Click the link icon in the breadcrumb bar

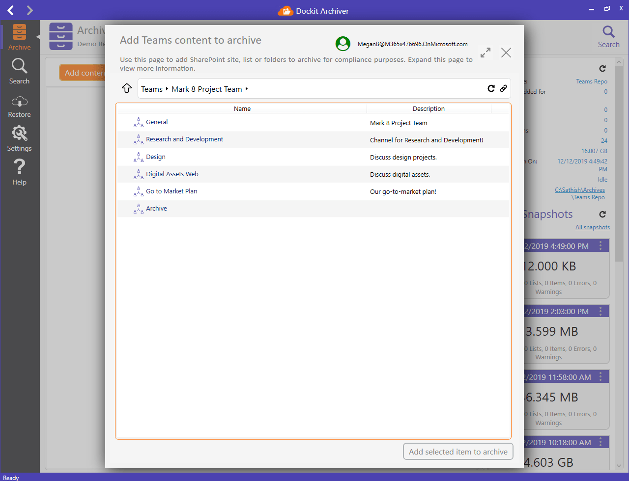coord(503,88)
